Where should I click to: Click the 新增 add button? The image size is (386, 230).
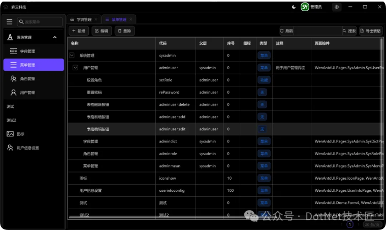79,31
